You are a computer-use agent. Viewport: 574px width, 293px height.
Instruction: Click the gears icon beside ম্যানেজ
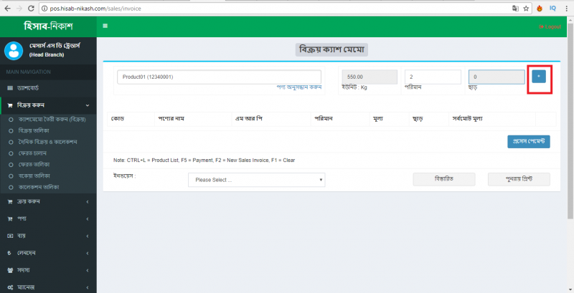(x=10, y=287)
